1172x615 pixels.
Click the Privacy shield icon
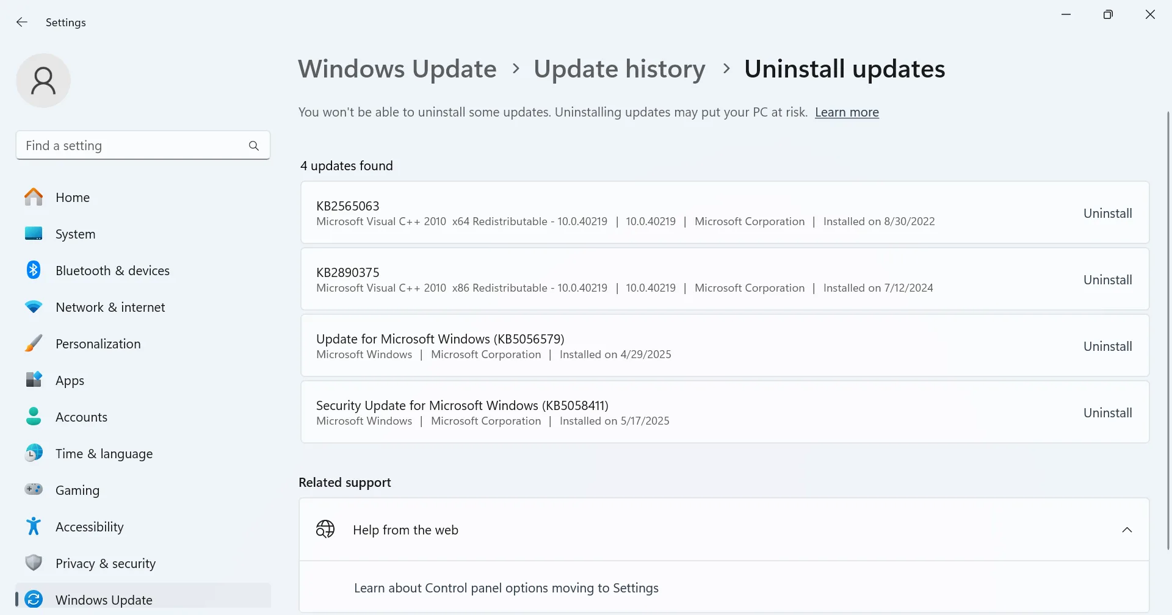[x=34, y=563]
